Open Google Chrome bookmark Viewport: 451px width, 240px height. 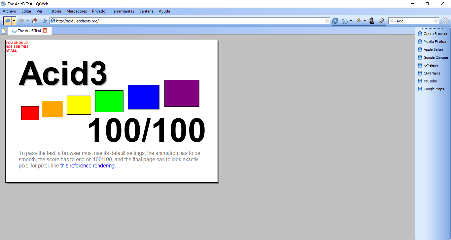pos(433,57)
